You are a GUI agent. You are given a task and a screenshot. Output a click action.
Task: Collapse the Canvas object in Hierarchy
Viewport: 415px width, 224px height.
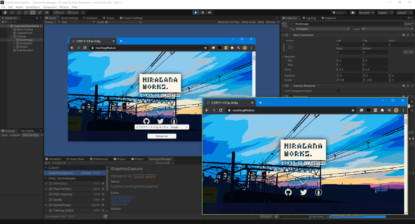pos(11,36)
